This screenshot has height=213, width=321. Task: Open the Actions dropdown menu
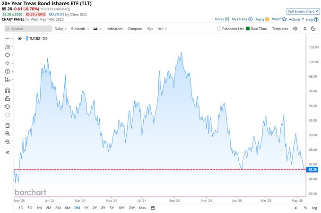click(296, 19)
